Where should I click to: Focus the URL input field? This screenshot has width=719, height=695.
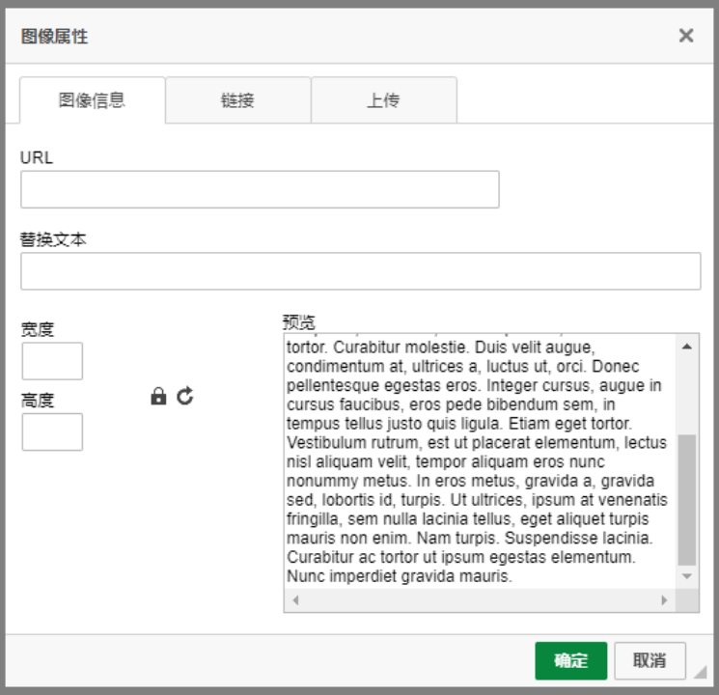[260, 190]
